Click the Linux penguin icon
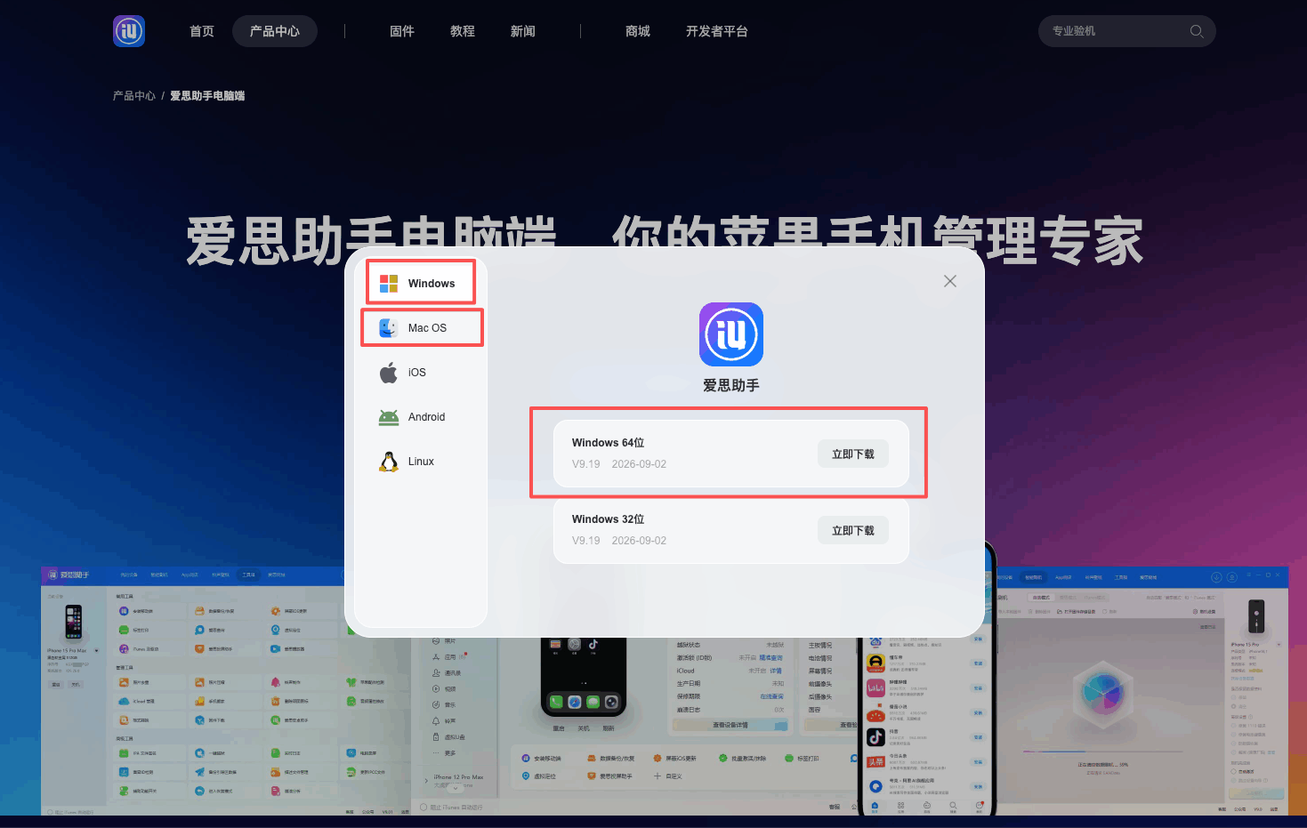1307x828 pixels. pos(389,462)
